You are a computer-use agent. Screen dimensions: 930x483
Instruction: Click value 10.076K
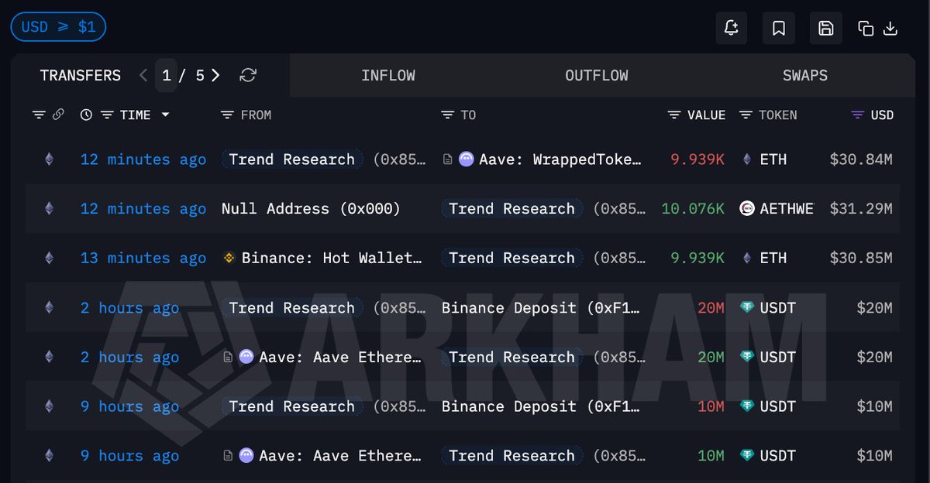(x=694, y=208)
